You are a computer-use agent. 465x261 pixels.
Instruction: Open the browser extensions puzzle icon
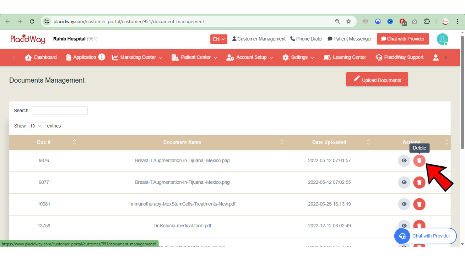(x=427, y=21)
